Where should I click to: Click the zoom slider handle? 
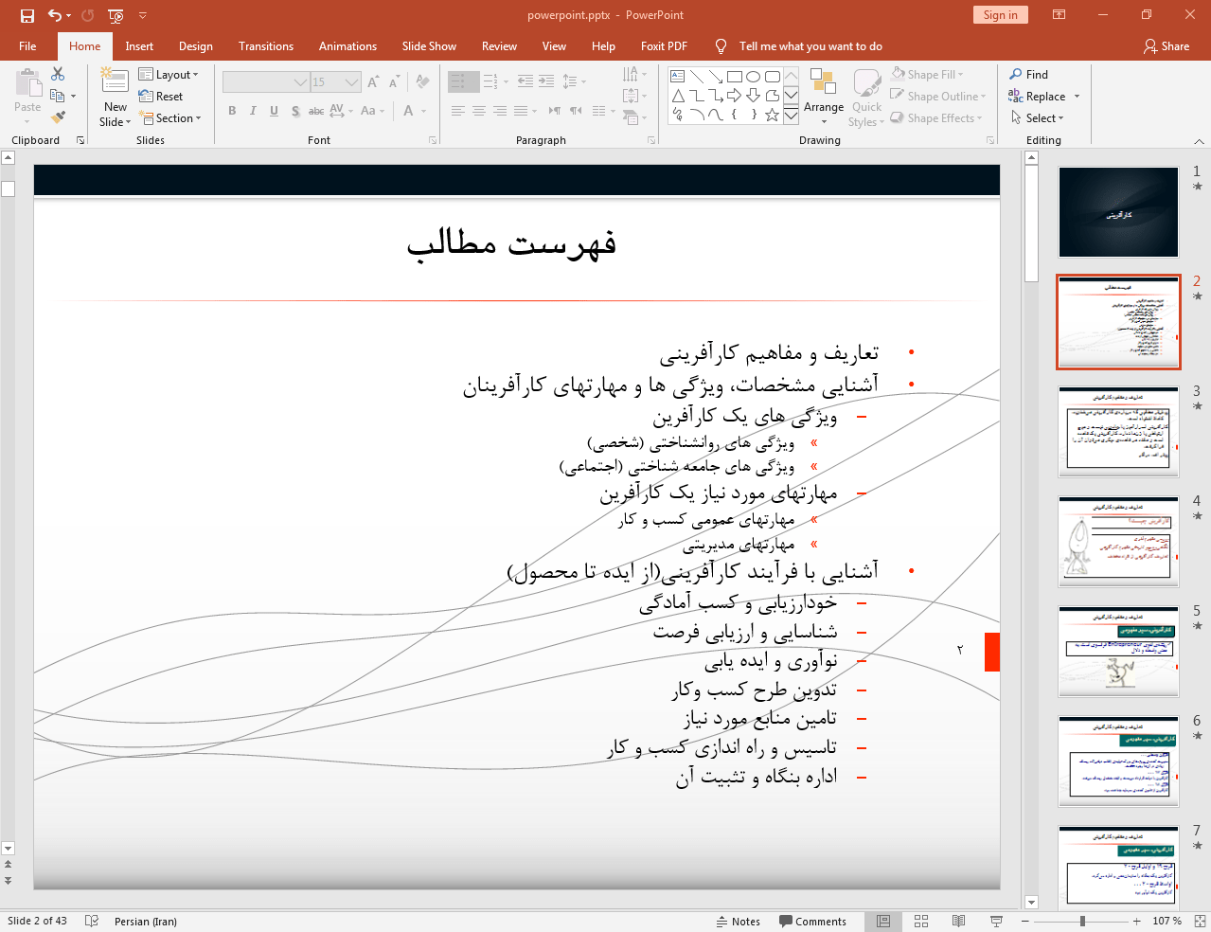(1082, 921)
